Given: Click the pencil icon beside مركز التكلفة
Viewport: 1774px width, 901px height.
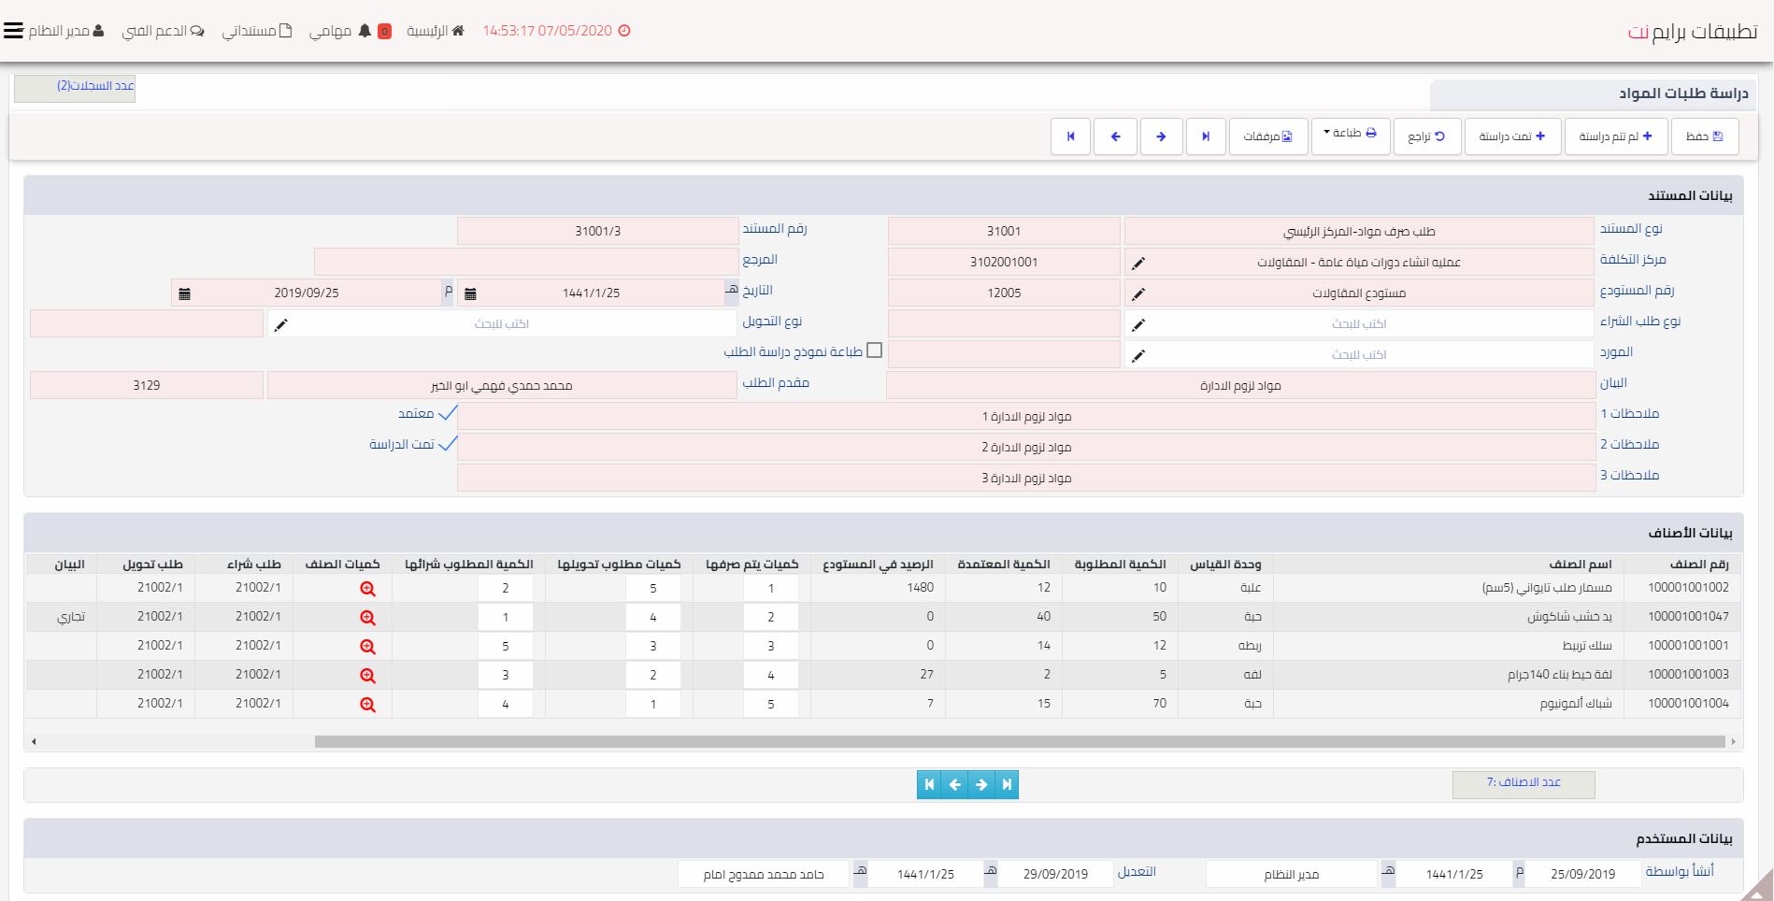Looking at the screenshot, I should pyautogui.click(x=1137, y=264).
